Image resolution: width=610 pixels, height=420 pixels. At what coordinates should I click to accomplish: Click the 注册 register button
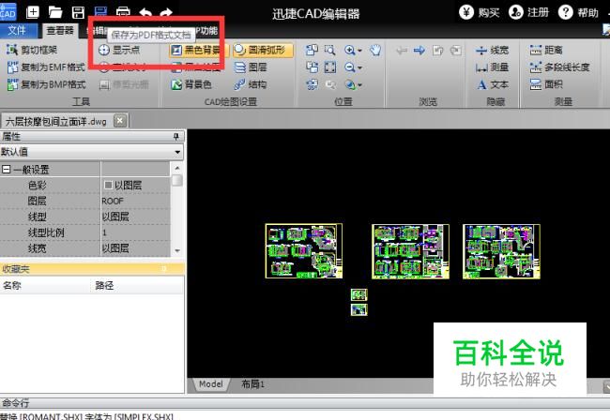click(x=529, y=13)
